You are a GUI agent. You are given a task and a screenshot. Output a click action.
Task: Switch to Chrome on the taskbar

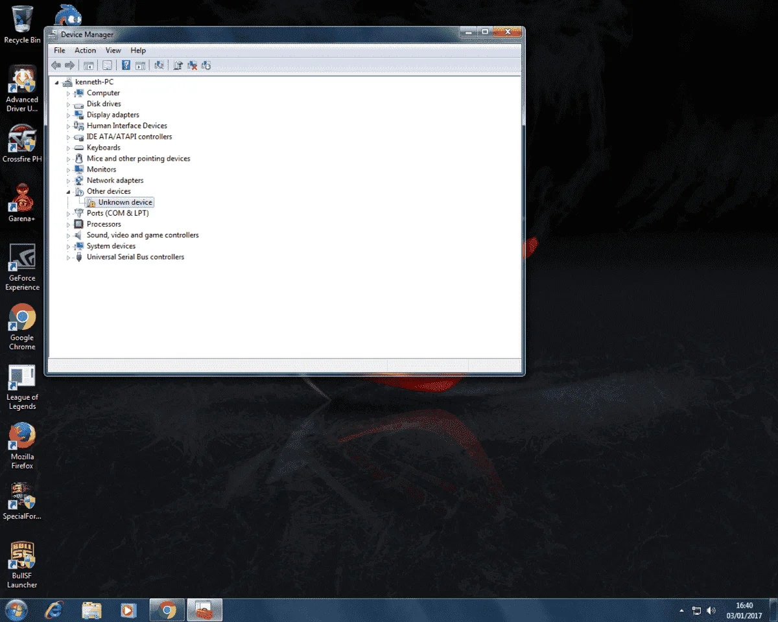click(167, 610)
